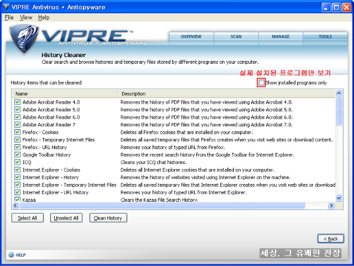Viewport: 354px width, 266px height.
Task: Uncheck Firefox - Temporary Internet Files
Action: point(17,140)
